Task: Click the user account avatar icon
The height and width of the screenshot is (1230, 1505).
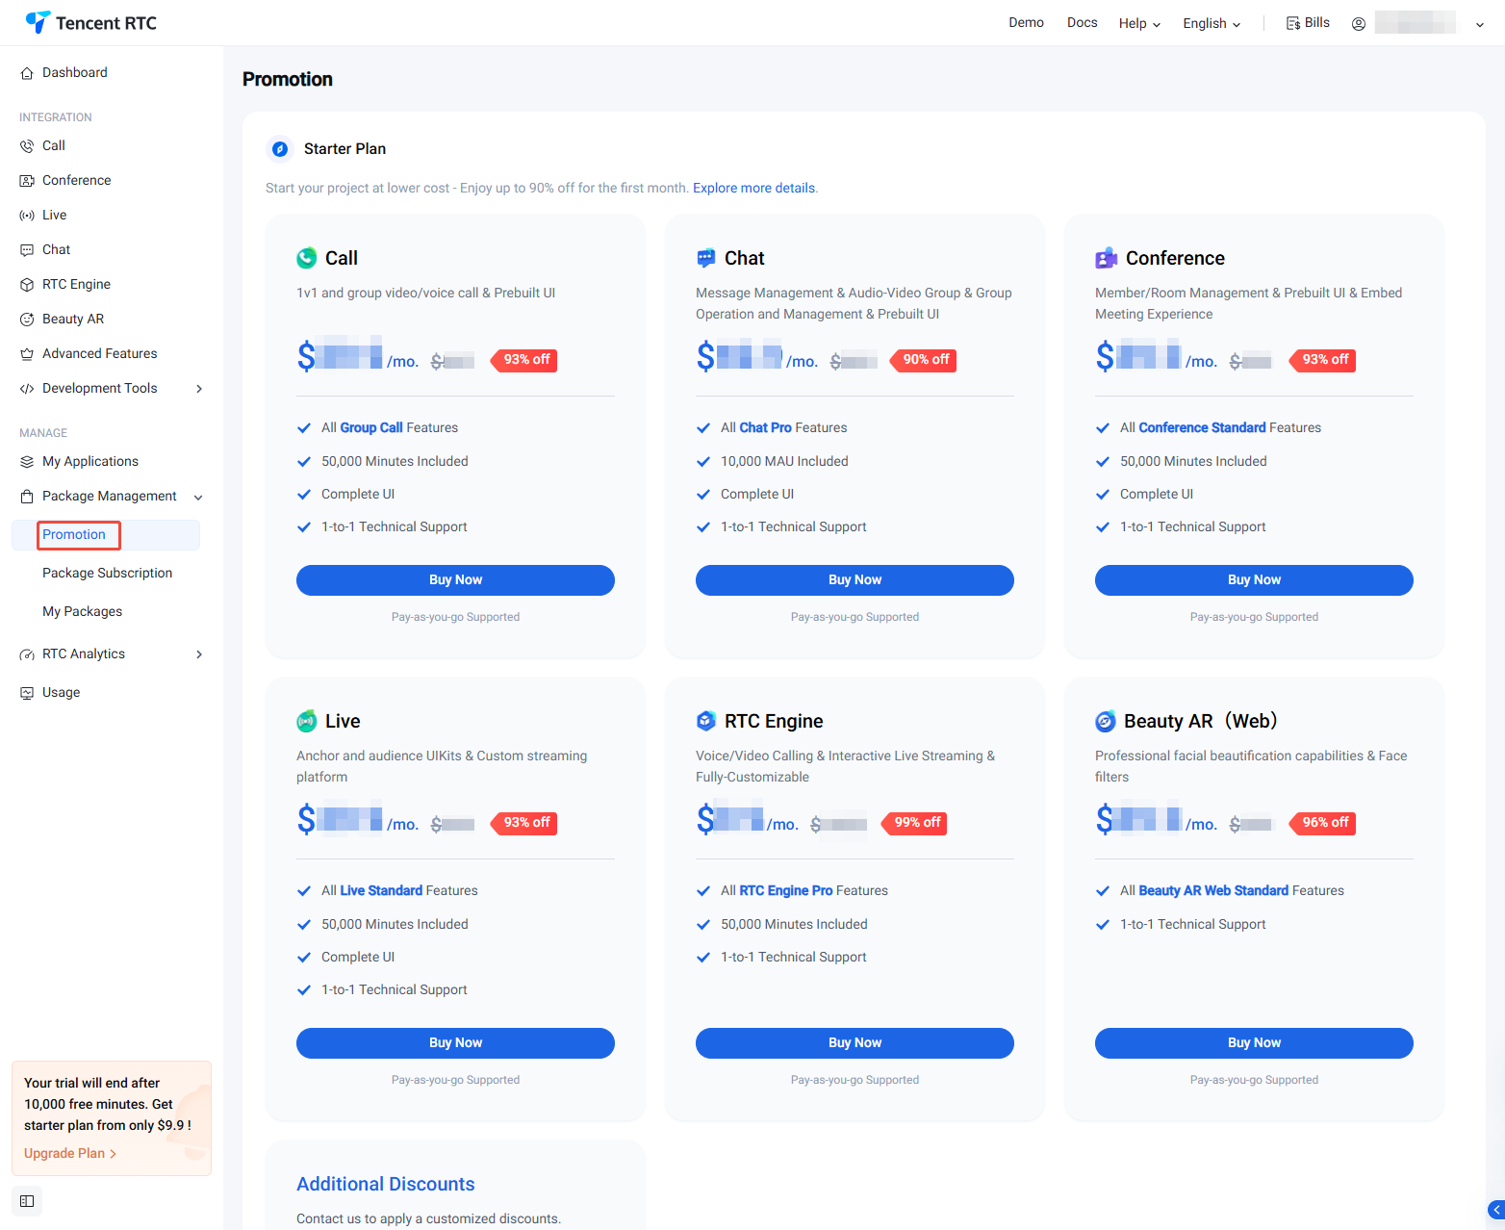Action: tap(1359, 24)
